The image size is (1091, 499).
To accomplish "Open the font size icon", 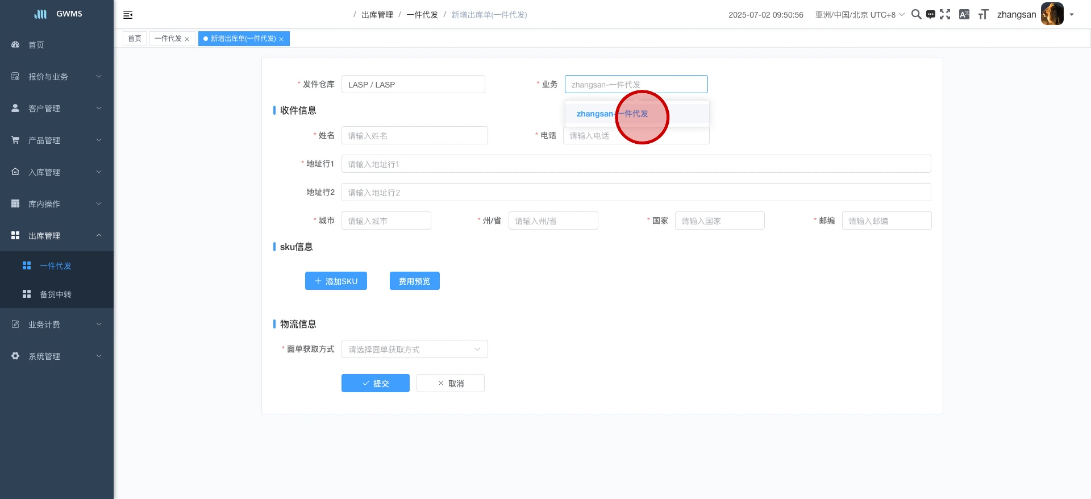I will (983, 15).
